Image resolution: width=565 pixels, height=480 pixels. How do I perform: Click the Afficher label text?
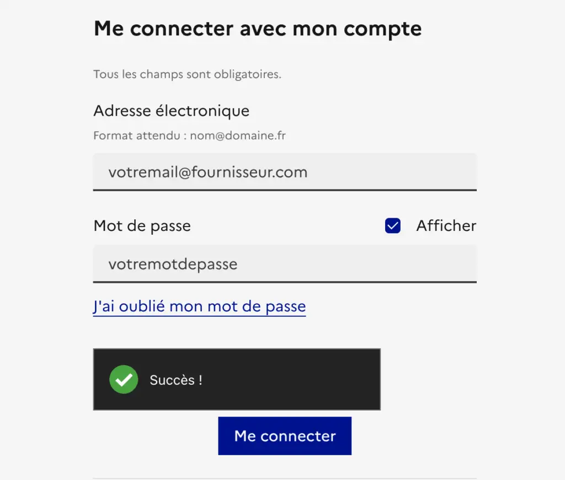tap(446, 225)
